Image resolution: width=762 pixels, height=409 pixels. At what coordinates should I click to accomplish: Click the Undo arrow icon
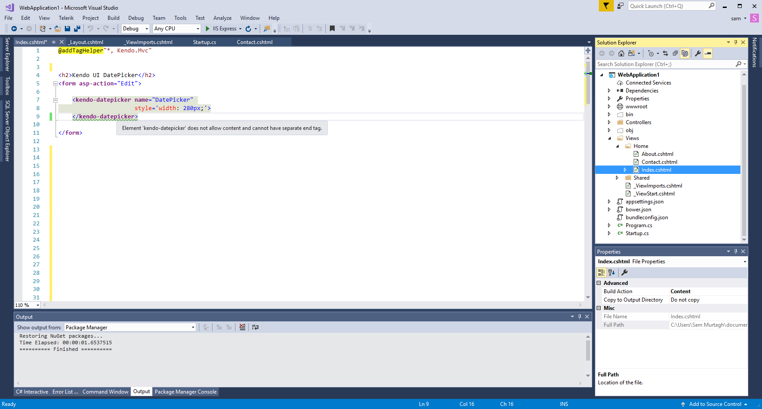(x=90, y=29)
